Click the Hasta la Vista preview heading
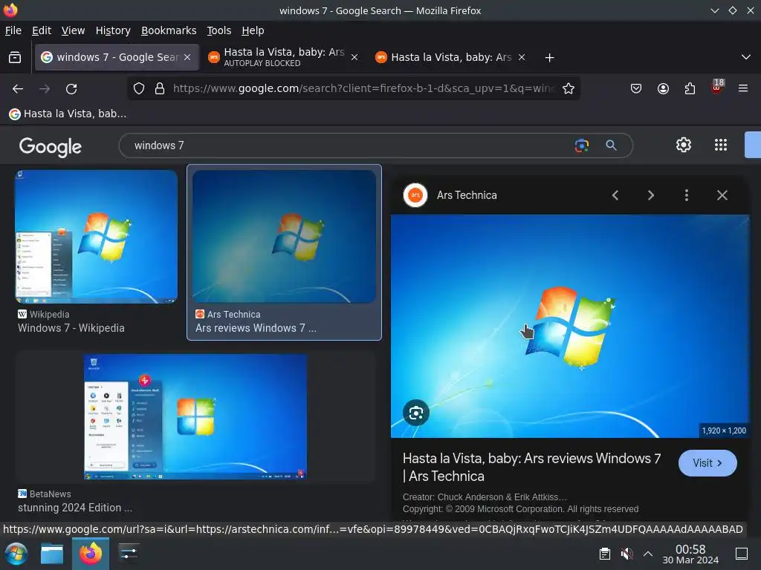This screenshot has height=570, width=761. coord(531,468)
